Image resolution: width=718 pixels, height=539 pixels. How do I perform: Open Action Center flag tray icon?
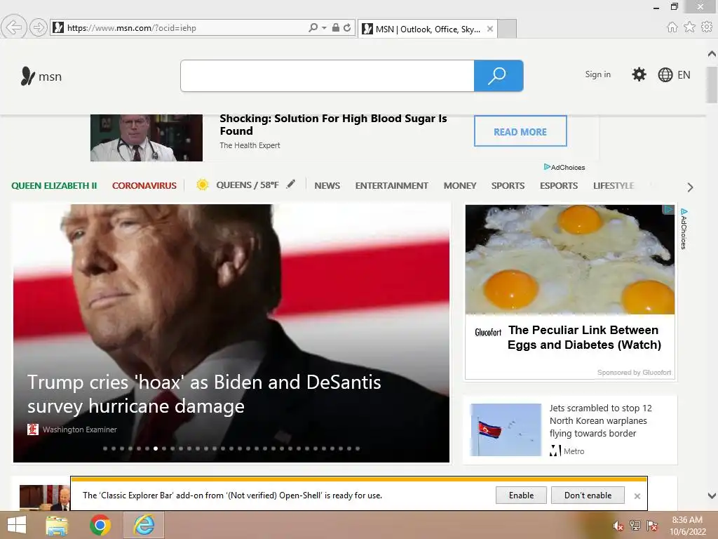[651, 525]
